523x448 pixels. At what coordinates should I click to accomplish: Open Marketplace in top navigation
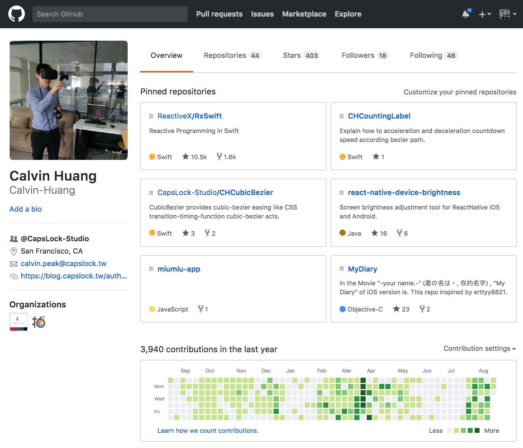click(304, 14)
